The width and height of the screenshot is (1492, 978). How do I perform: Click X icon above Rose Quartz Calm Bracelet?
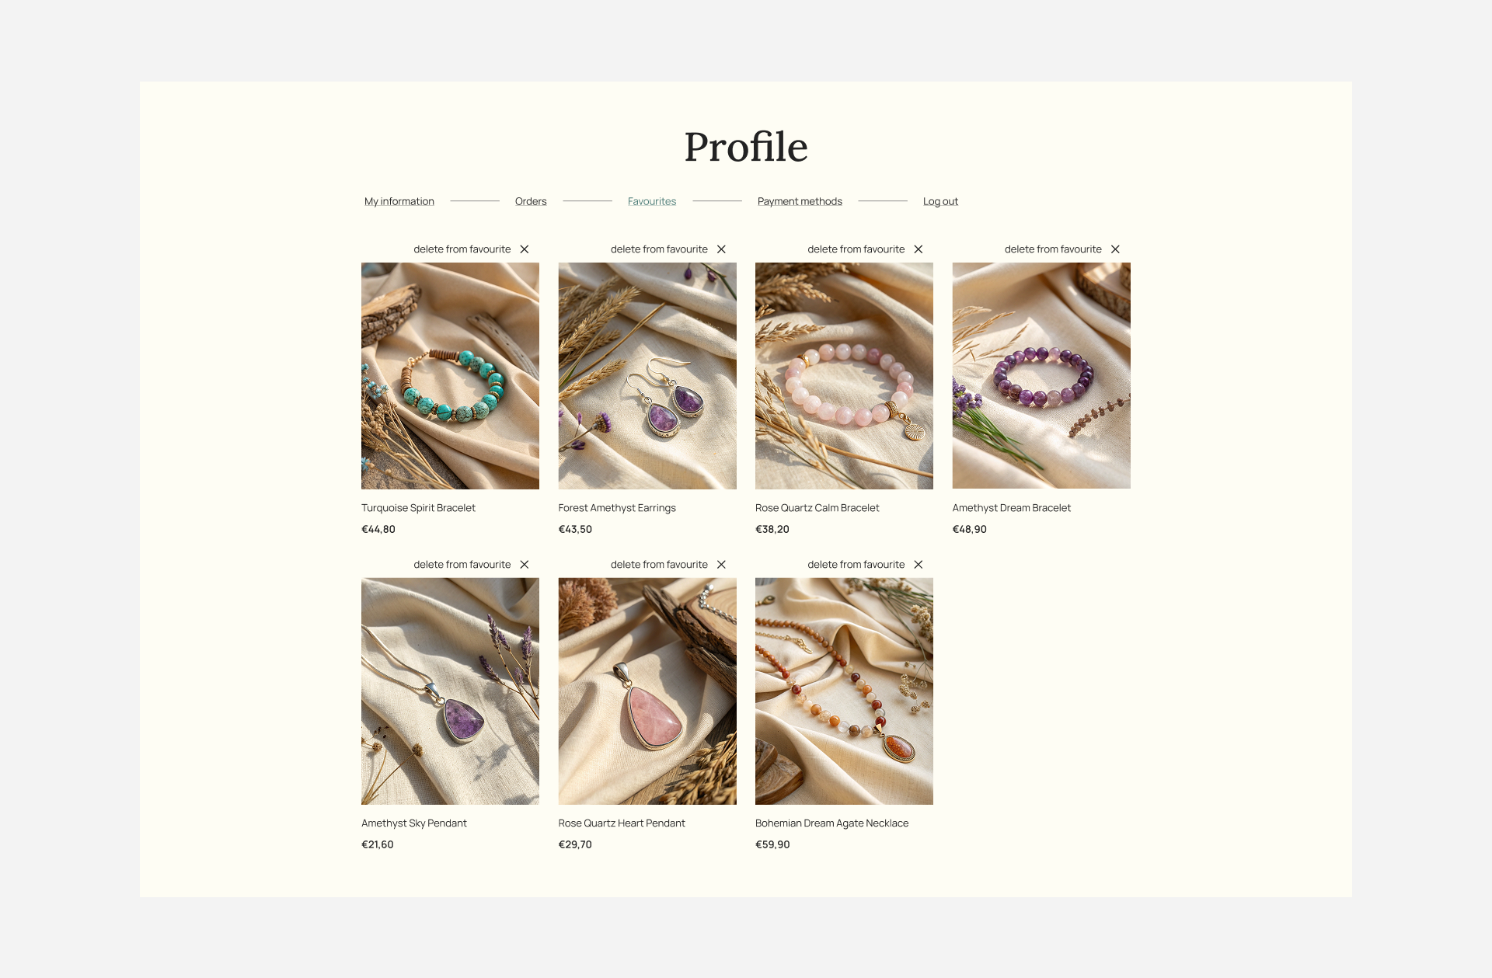(919, 249)
